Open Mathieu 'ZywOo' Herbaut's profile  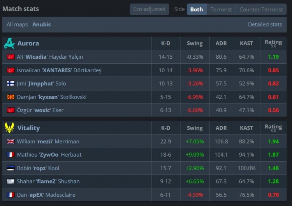[x=49, y=155]
